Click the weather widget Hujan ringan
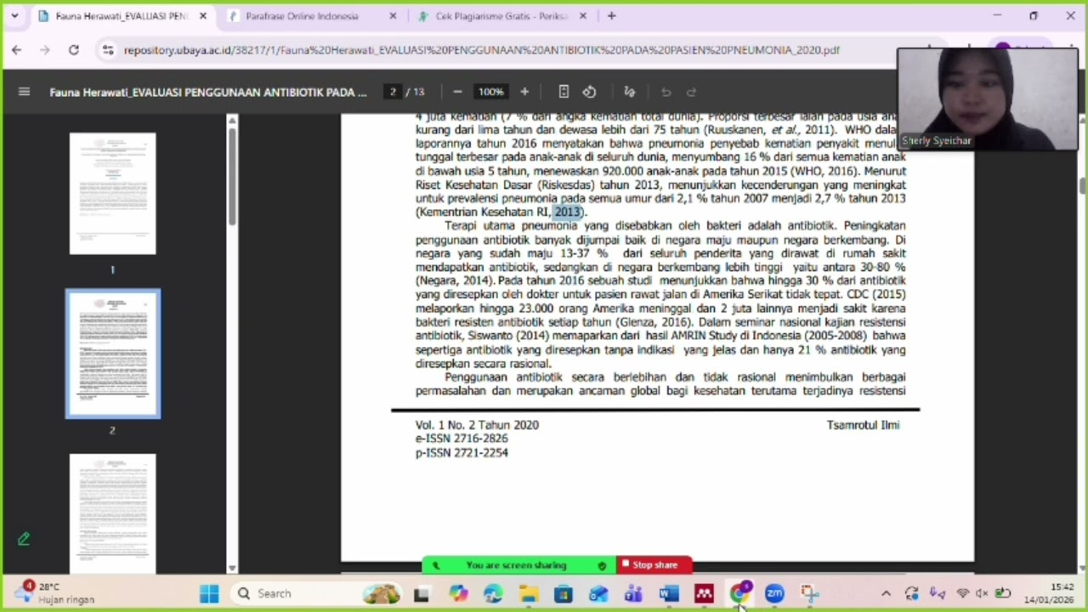Image resolution: width=1088 pixels, height=612 pixels. click(x=56, y=593)
